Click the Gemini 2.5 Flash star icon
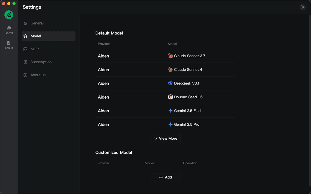Image resolution: width=311 pixels, height=194 pixels. click(170, 111)
